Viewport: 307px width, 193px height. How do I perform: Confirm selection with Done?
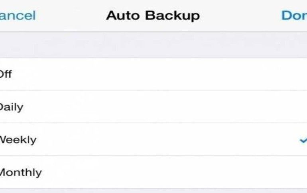coord(294,16)
